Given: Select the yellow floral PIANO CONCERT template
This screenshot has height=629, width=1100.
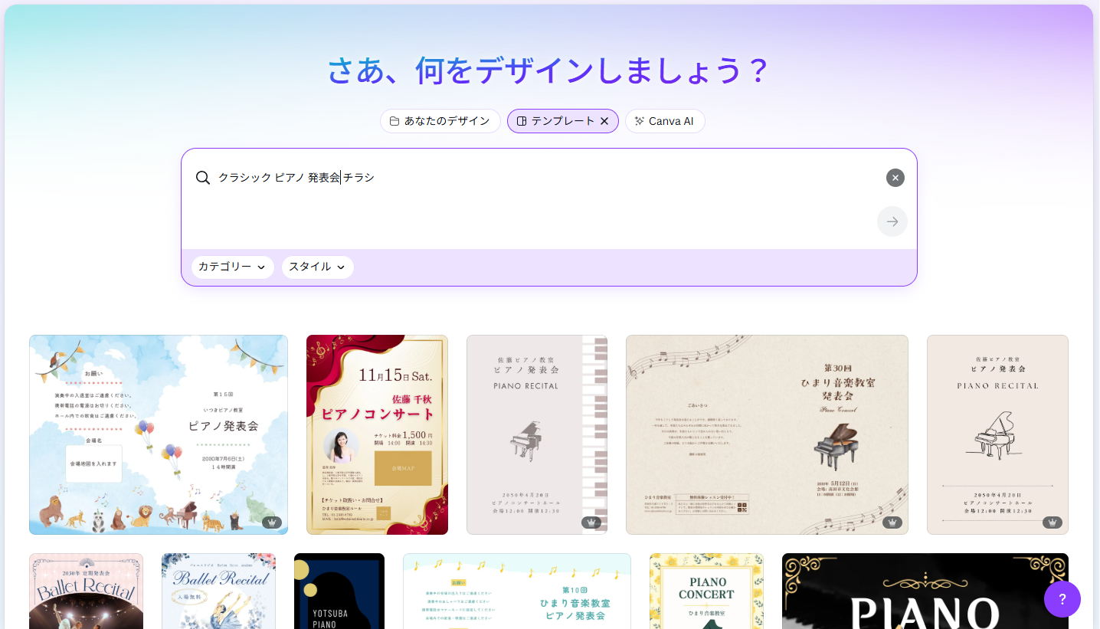Looking at the screenshot, I should tap(706, 591).
